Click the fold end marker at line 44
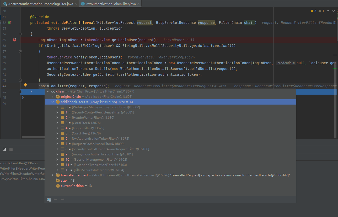Screen dimensions: 338x217 [20, 92]
